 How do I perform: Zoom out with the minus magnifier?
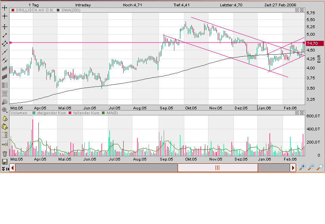click(311, 167)
